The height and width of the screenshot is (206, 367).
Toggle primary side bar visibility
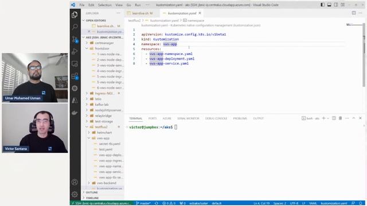coord(322,5)
